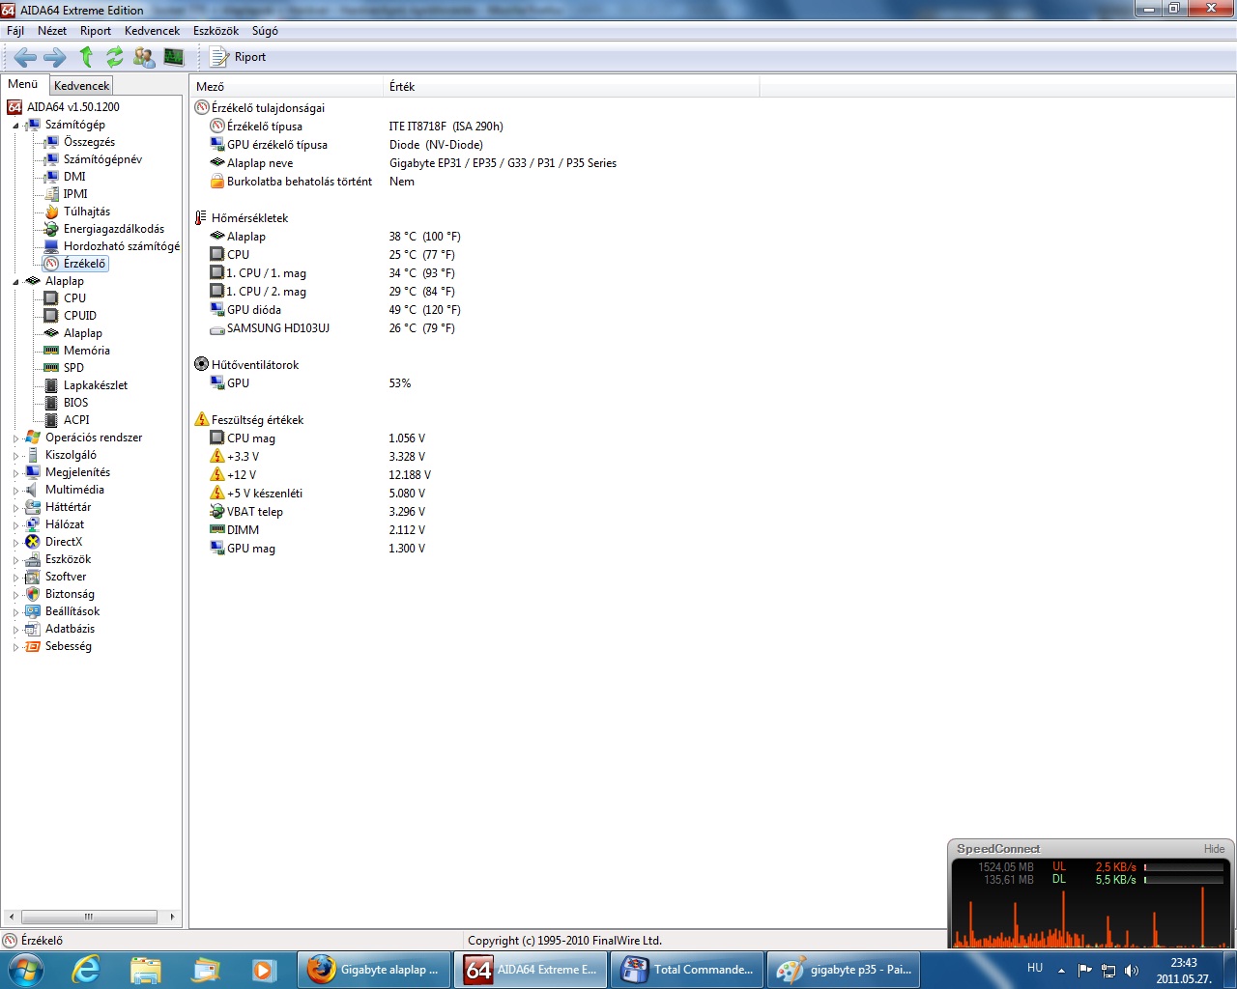Open the IPMI tree item
Screen dimensions: 1237x989
click(75, 194)
